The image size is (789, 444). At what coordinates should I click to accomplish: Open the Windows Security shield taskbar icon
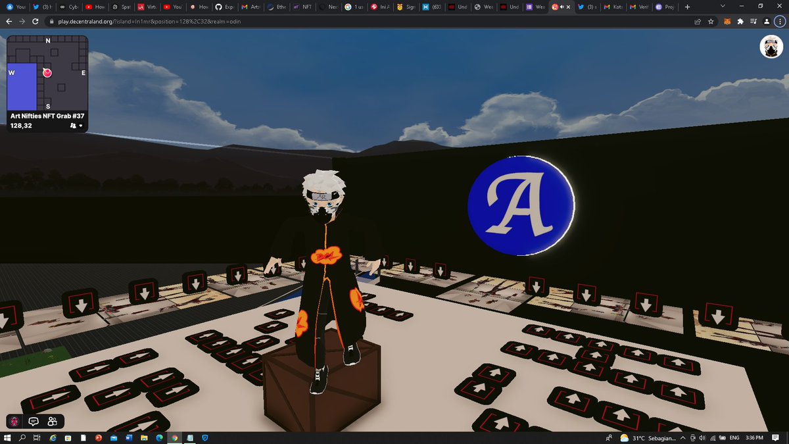click(204, 438)
